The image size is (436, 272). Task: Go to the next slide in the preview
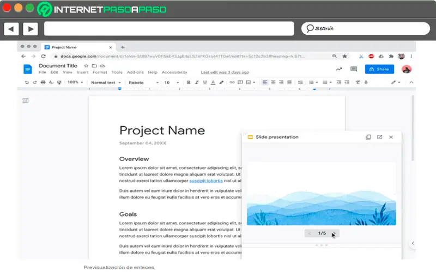[x=334, y=233]
